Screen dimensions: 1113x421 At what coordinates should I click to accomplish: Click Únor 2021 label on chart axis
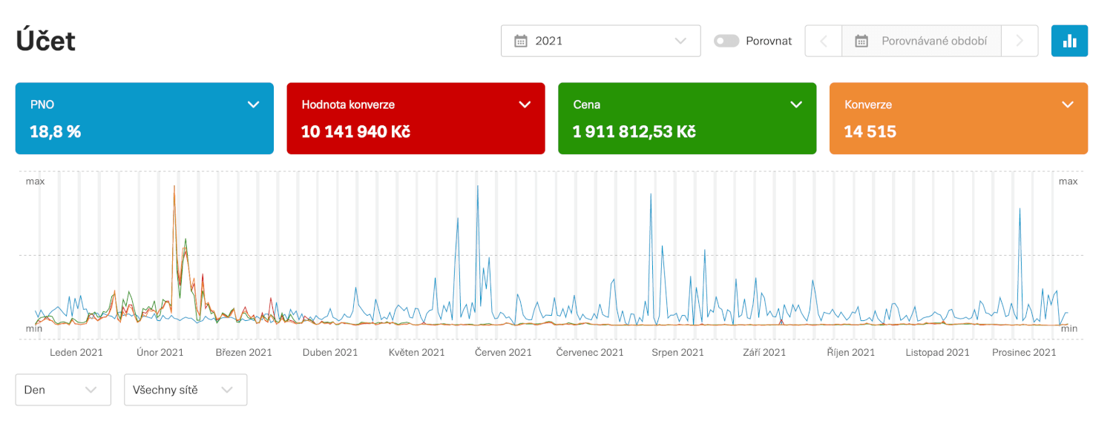pyautogui.click(x=160, y=352)
